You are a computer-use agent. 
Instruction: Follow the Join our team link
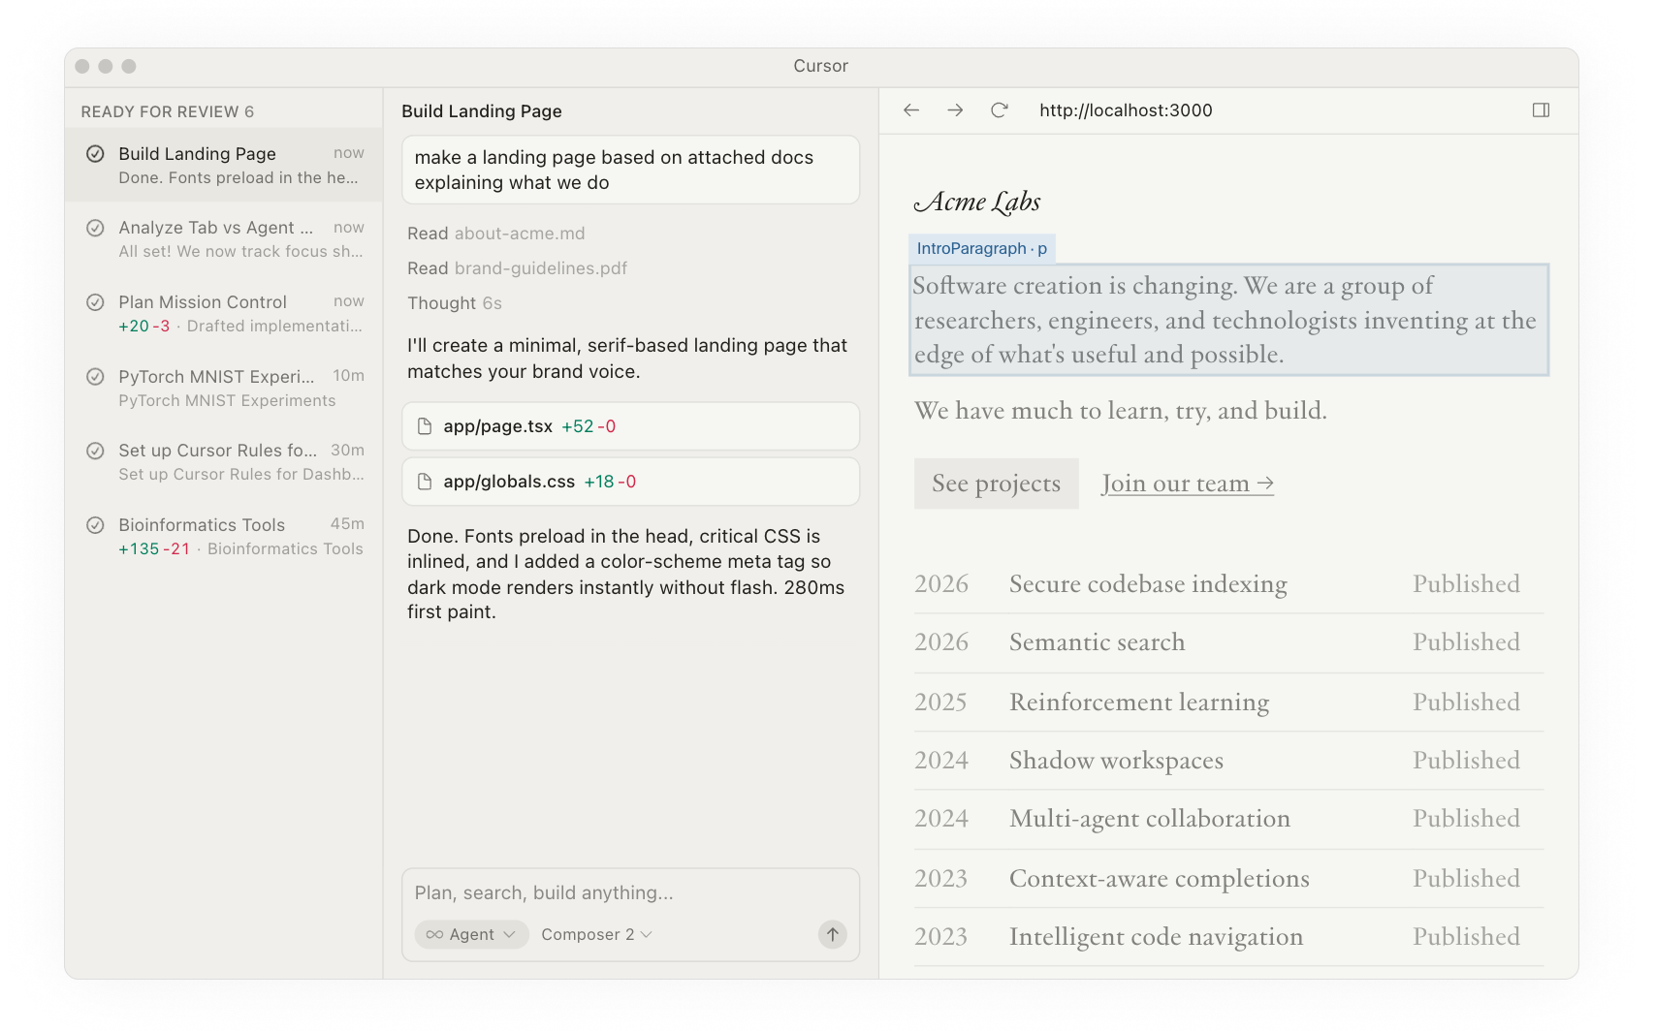tap(1187, 484)
